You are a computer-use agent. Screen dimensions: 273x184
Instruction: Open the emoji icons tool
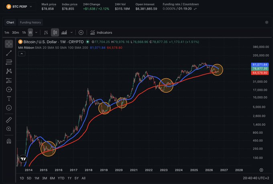point(9,108)
